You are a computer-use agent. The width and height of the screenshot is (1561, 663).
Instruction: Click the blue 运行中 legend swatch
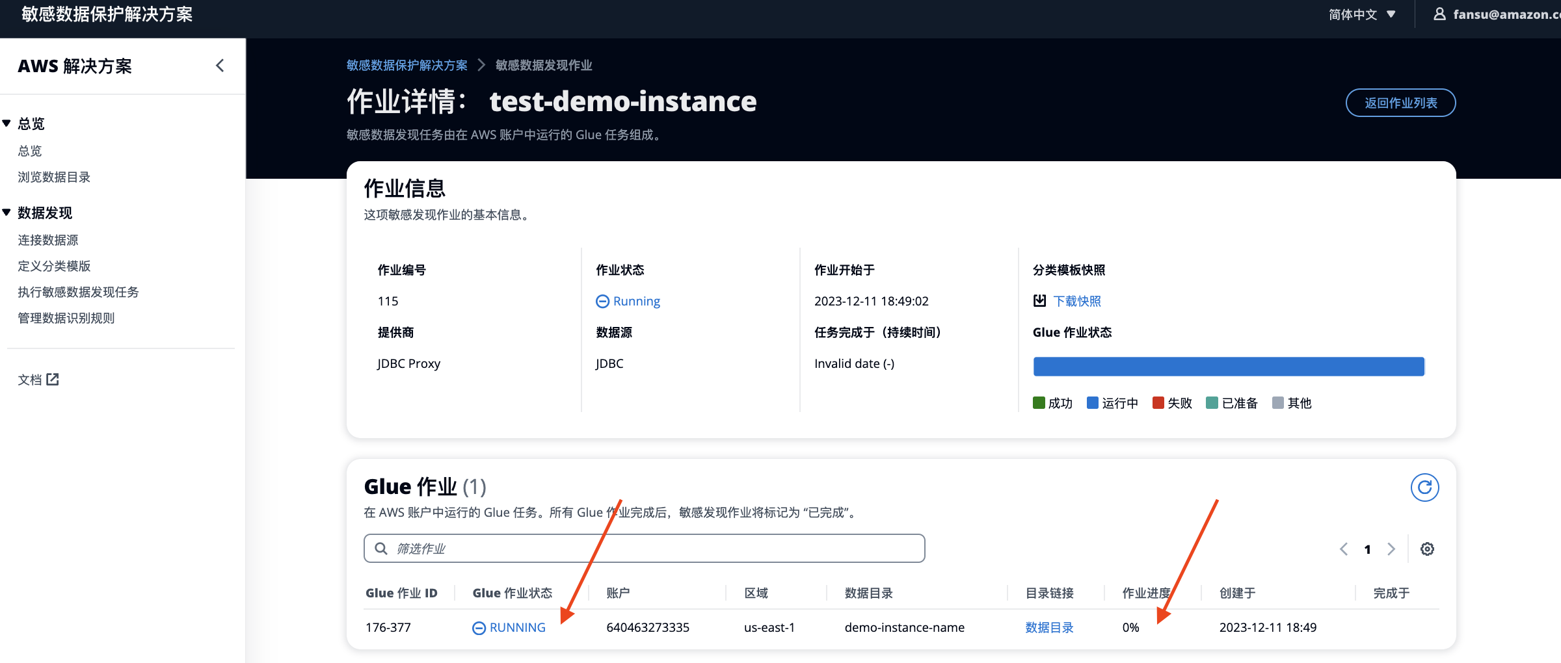[x=1093, y=403]
